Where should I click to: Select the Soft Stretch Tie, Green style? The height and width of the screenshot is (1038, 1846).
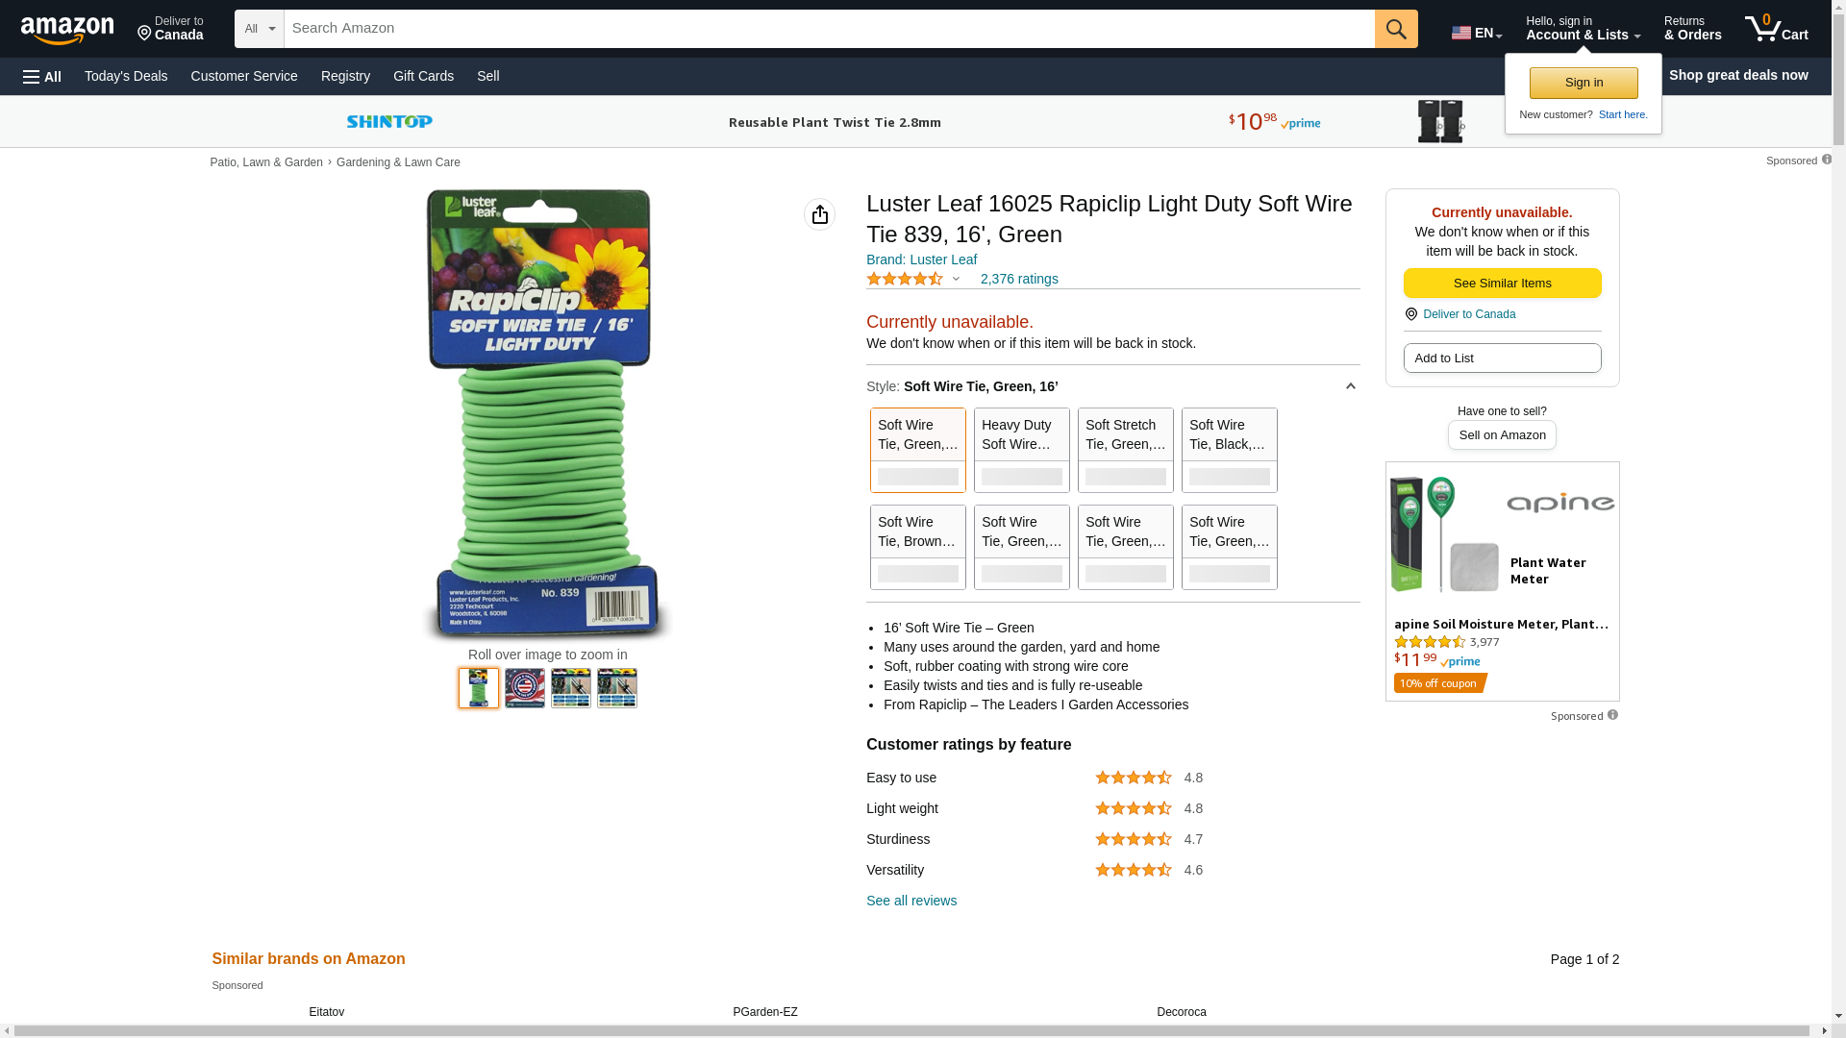coord(1126,450)
